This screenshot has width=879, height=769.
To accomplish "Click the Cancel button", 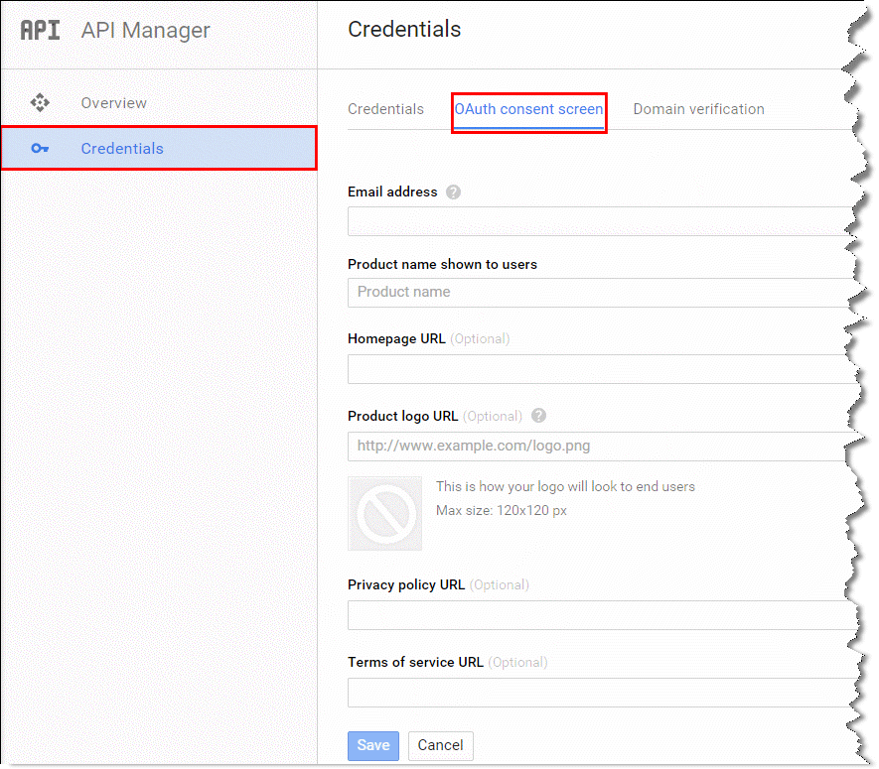I will click(441, 745).
